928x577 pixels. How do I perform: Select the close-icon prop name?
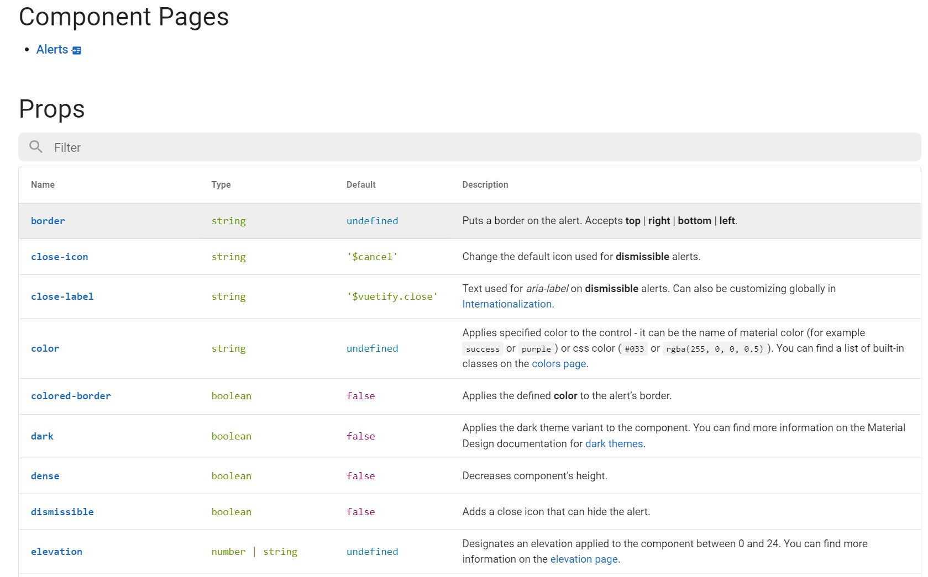pyautogui.click(x=59, y=257)
